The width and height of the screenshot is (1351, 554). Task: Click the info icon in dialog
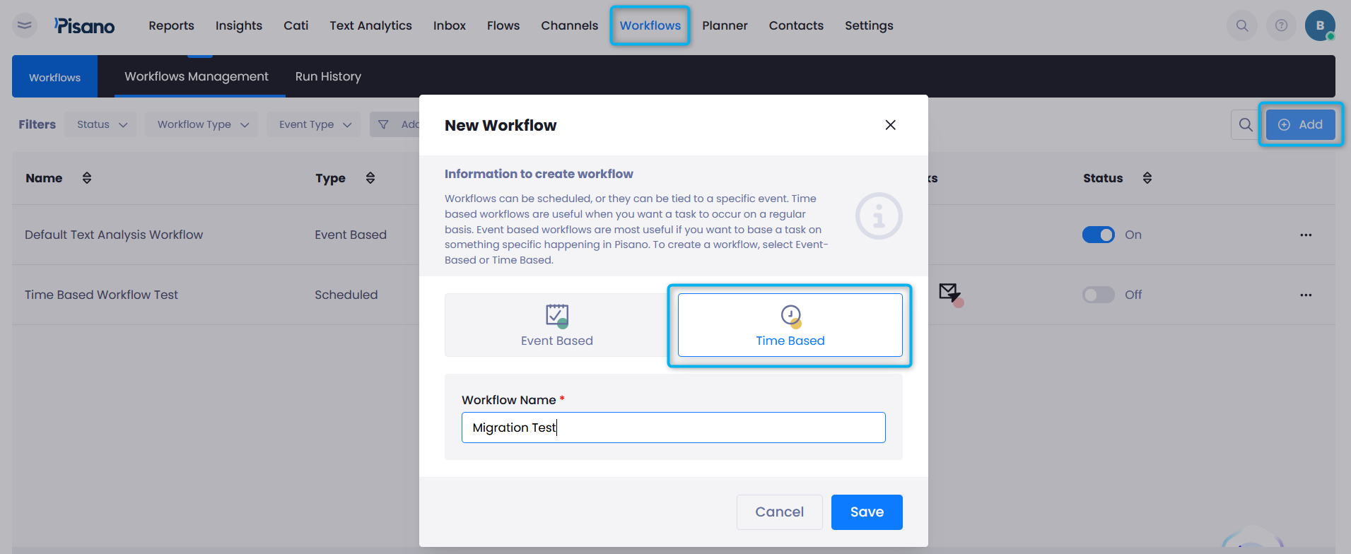pyautogui.click(x=878, y=216)
